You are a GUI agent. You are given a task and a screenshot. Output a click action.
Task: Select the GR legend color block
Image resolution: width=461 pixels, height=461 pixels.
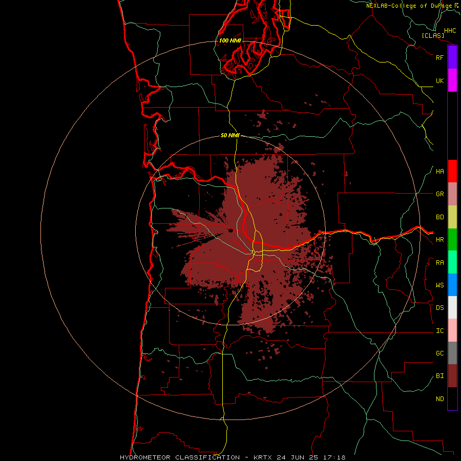click(x=452, y=194)
